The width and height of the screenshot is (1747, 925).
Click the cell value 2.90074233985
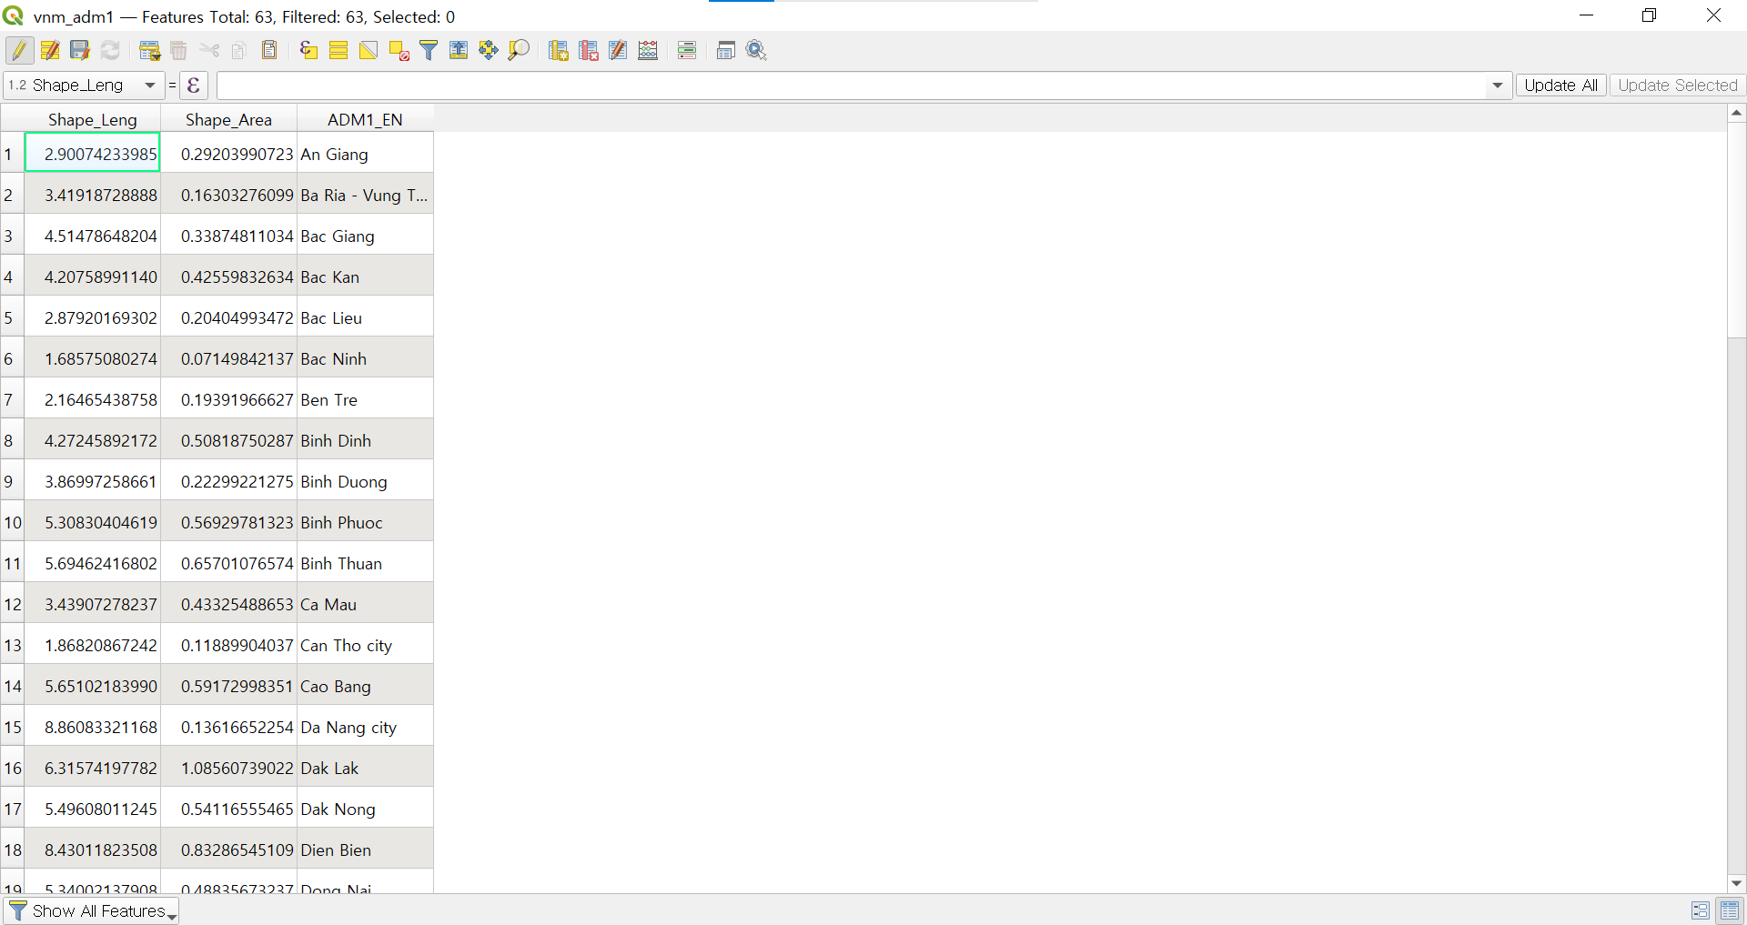[x=93, y=153]
